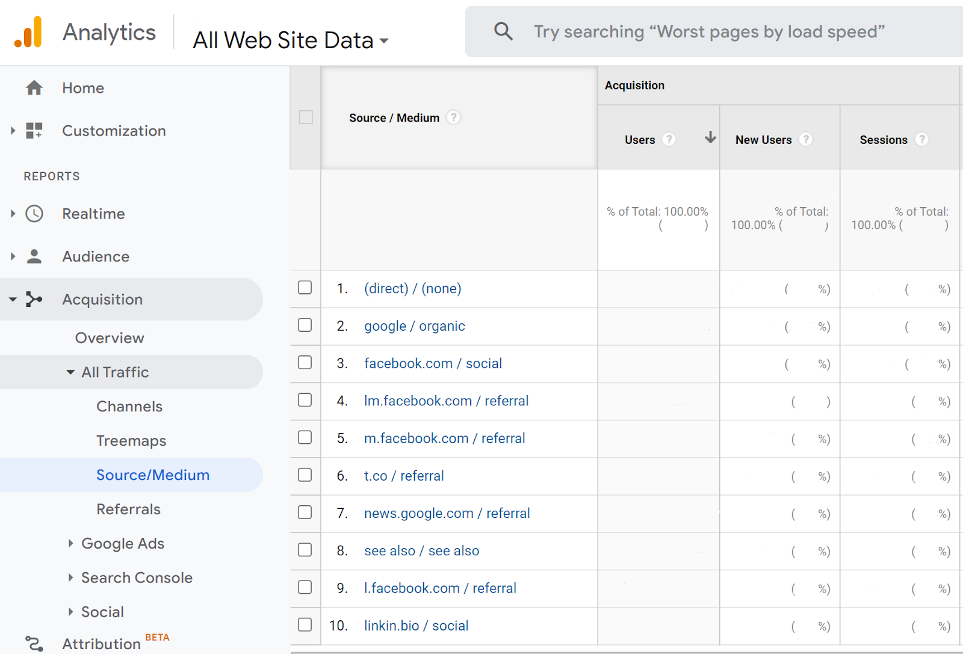Switch to the Channels report
The width and height of the screenshot is (963, 654).
129,406
